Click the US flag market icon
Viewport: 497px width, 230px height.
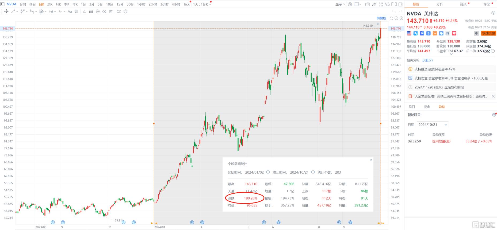[409, 33]
